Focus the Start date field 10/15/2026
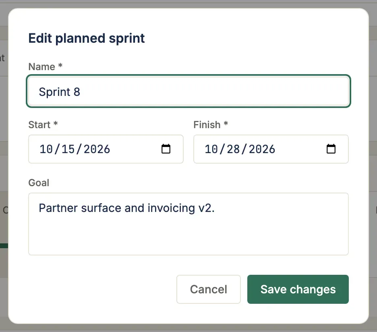Image resolution: width=377 pixels, height=332 pixels. (106, 149)
